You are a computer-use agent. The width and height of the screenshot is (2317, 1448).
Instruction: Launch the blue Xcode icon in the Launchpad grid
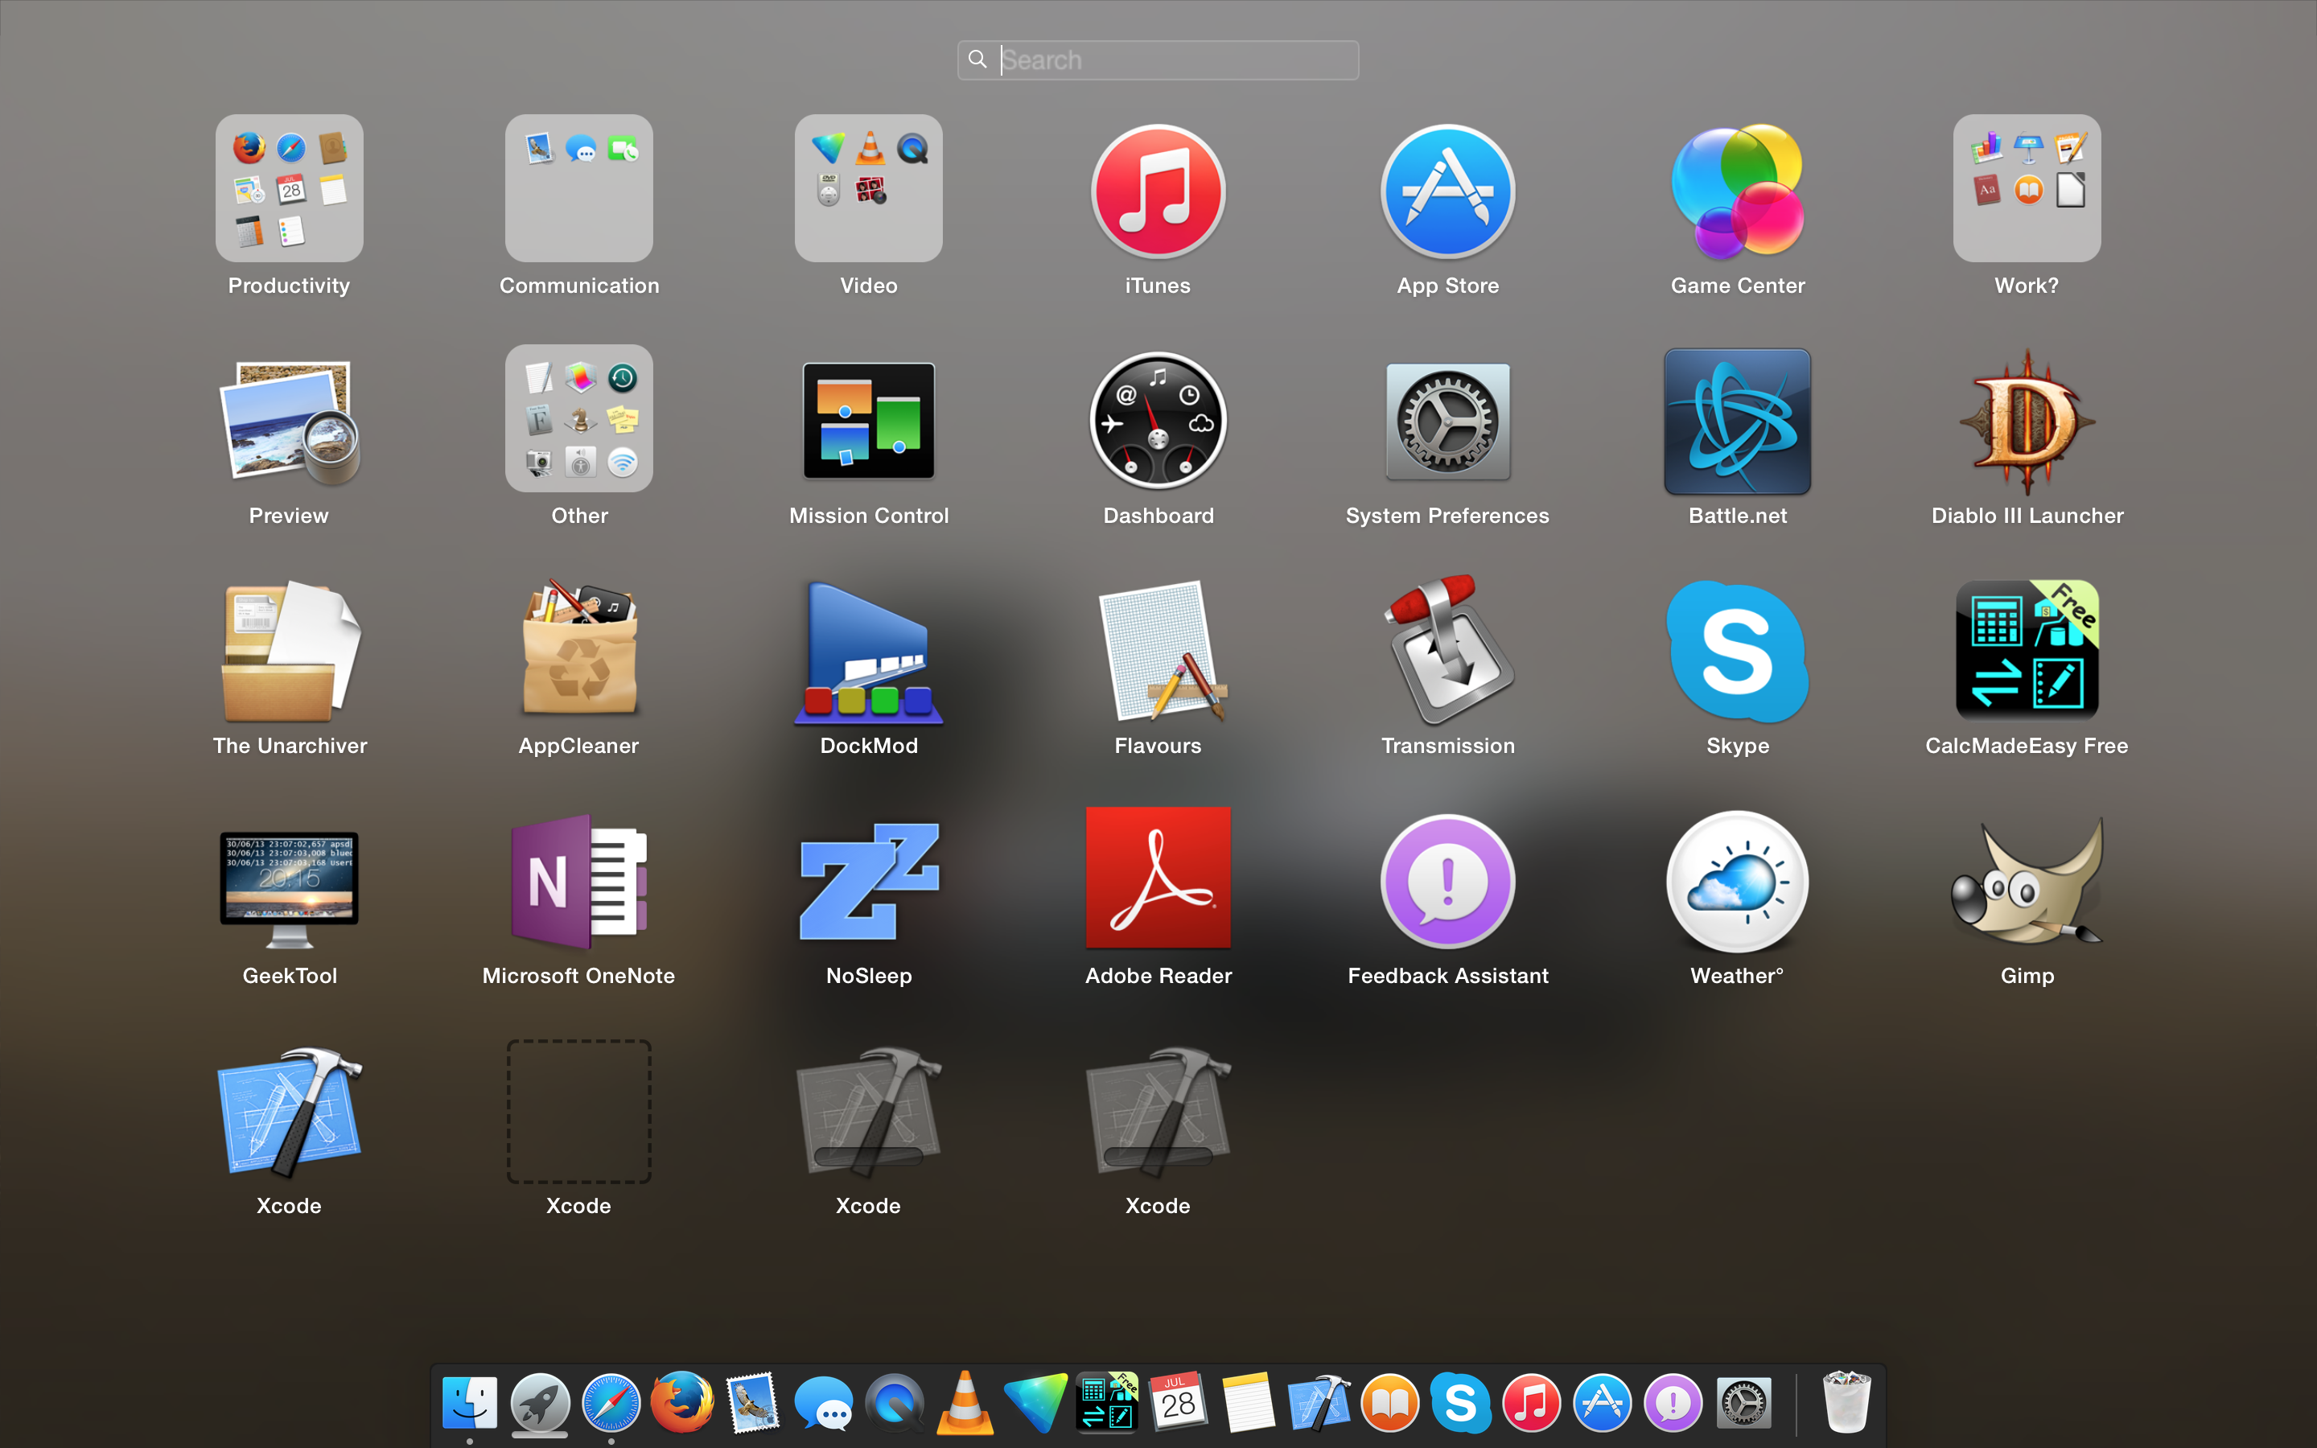(289, 1112)
